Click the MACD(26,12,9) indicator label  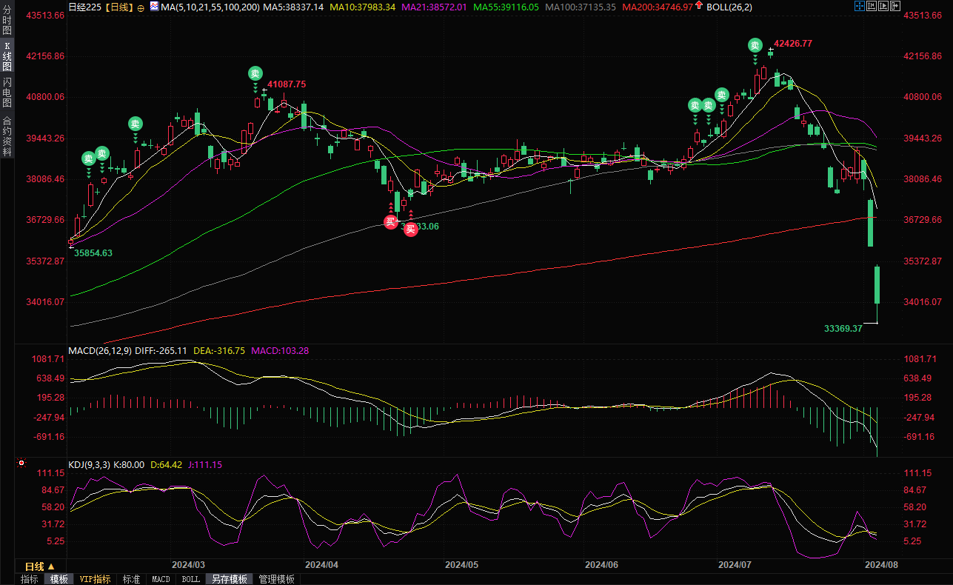pos(100,350)
